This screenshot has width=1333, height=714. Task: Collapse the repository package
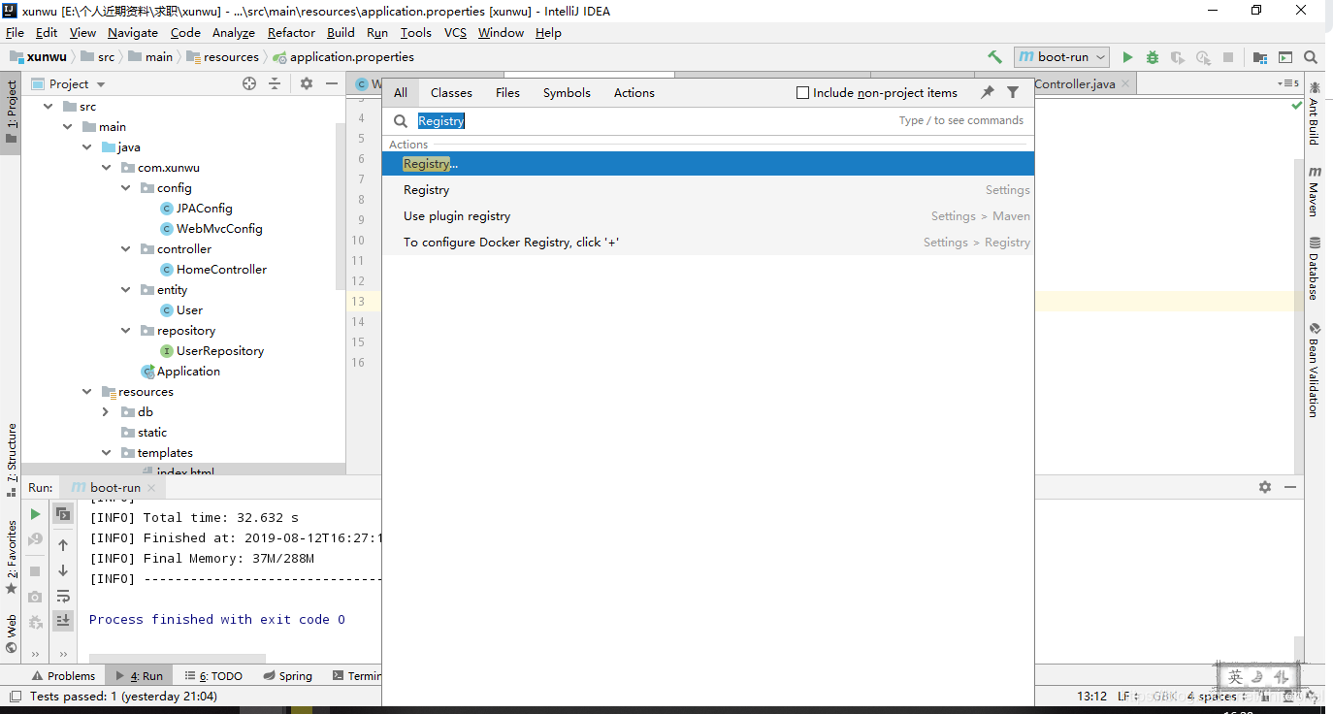[x=125, y=331]
